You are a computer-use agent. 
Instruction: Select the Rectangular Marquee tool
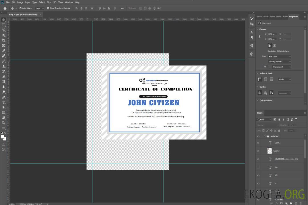pyautogui.click(x=3, y=25)
